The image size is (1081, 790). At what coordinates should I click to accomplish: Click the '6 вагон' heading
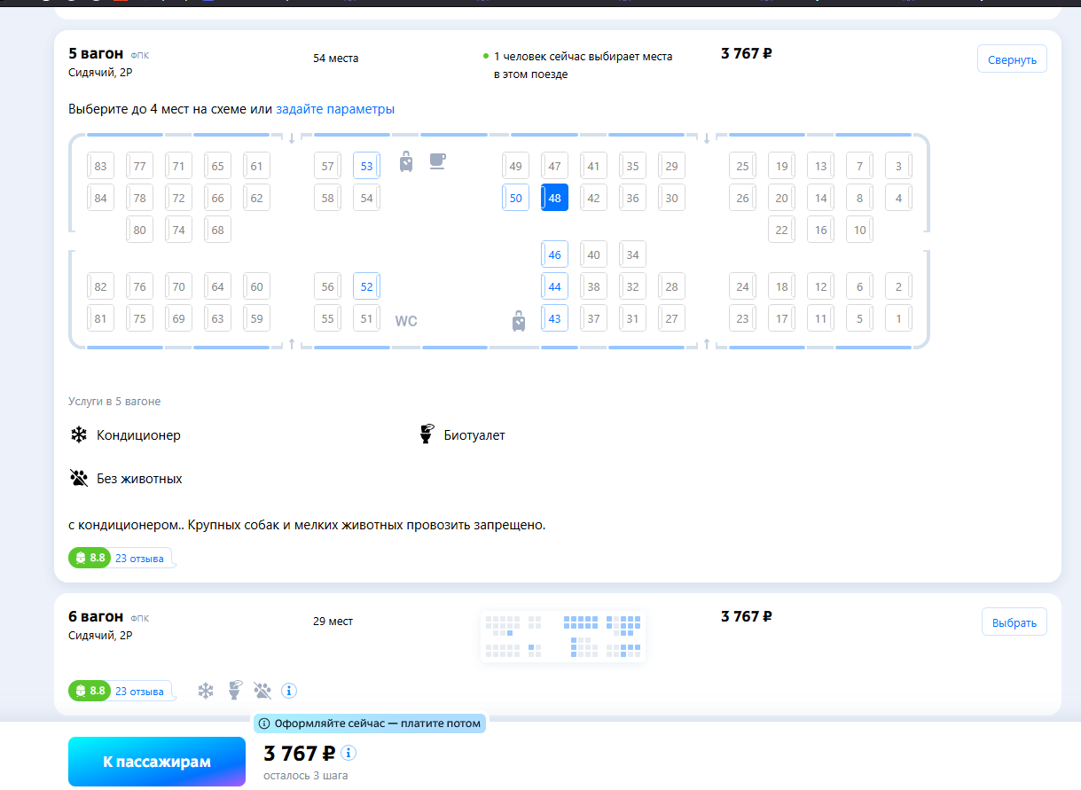pyautogui.click(x=95, y=617)
